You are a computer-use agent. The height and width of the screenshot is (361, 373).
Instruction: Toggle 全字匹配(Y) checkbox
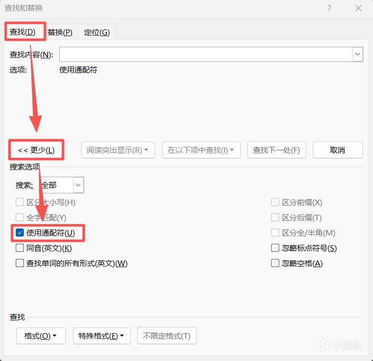pyautogui.click(x=20, y=217)
